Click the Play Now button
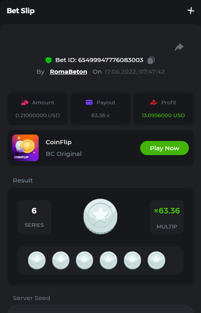The height and width of the screenshot is (313, 201). coord(164,148)
